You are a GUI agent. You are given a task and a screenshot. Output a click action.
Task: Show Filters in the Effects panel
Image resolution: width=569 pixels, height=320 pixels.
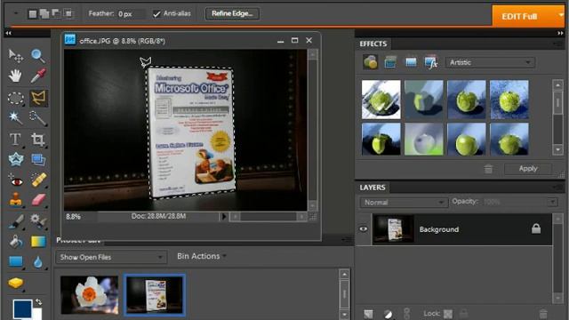(x=370, y=62)
